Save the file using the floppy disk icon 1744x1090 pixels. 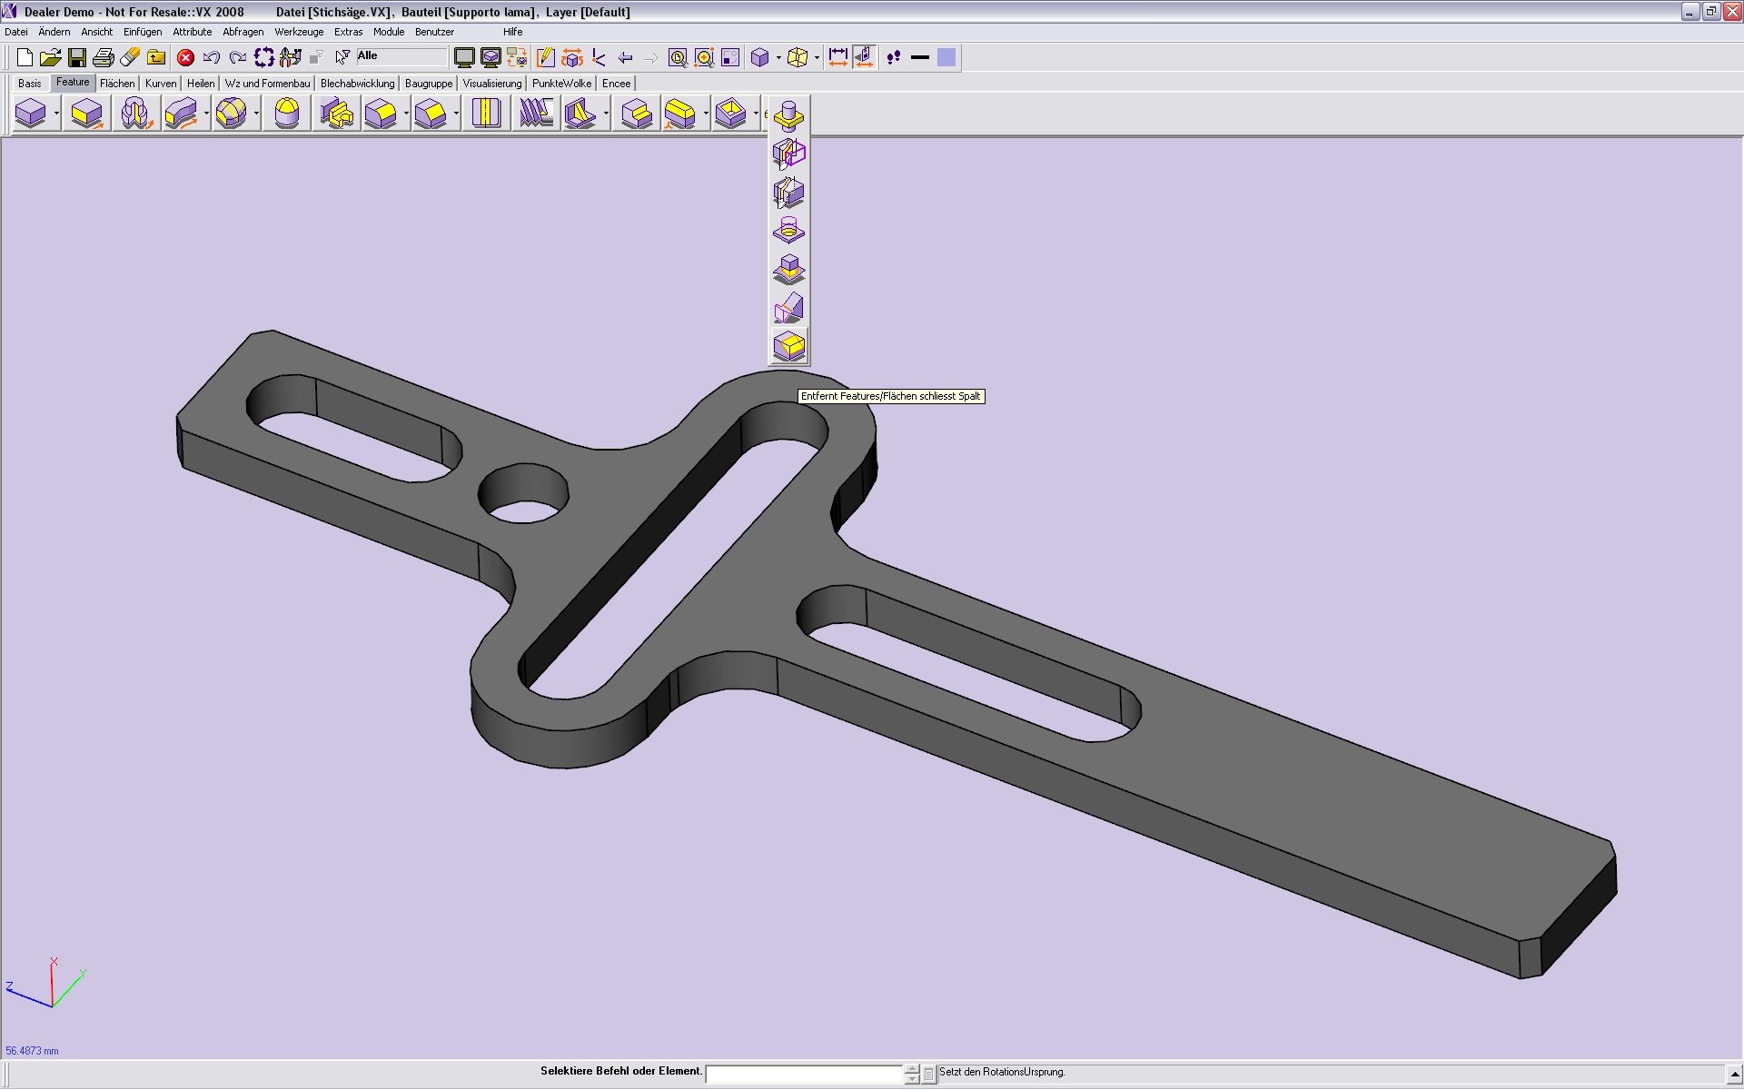tap(77, 58)
